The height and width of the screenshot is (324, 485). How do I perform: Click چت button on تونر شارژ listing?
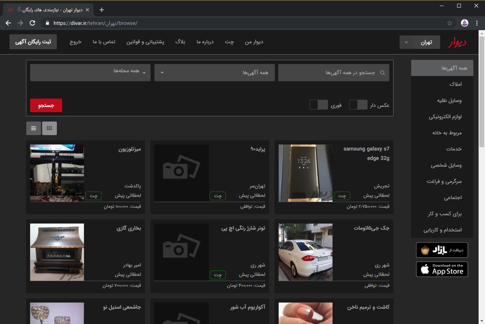218,275
